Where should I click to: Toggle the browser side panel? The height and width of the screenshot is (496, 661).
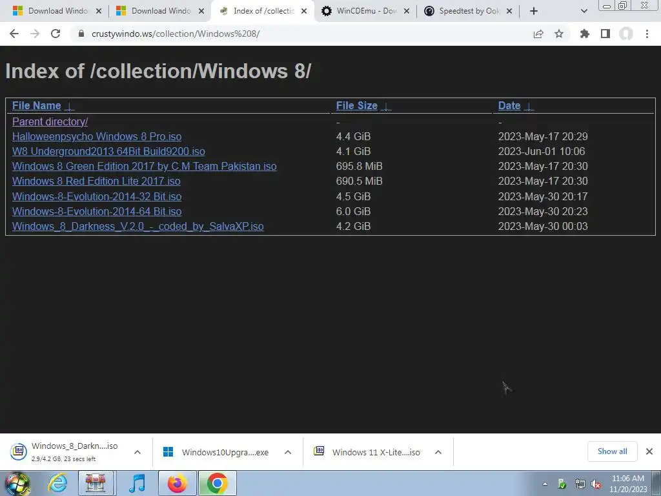pos(605,34)
